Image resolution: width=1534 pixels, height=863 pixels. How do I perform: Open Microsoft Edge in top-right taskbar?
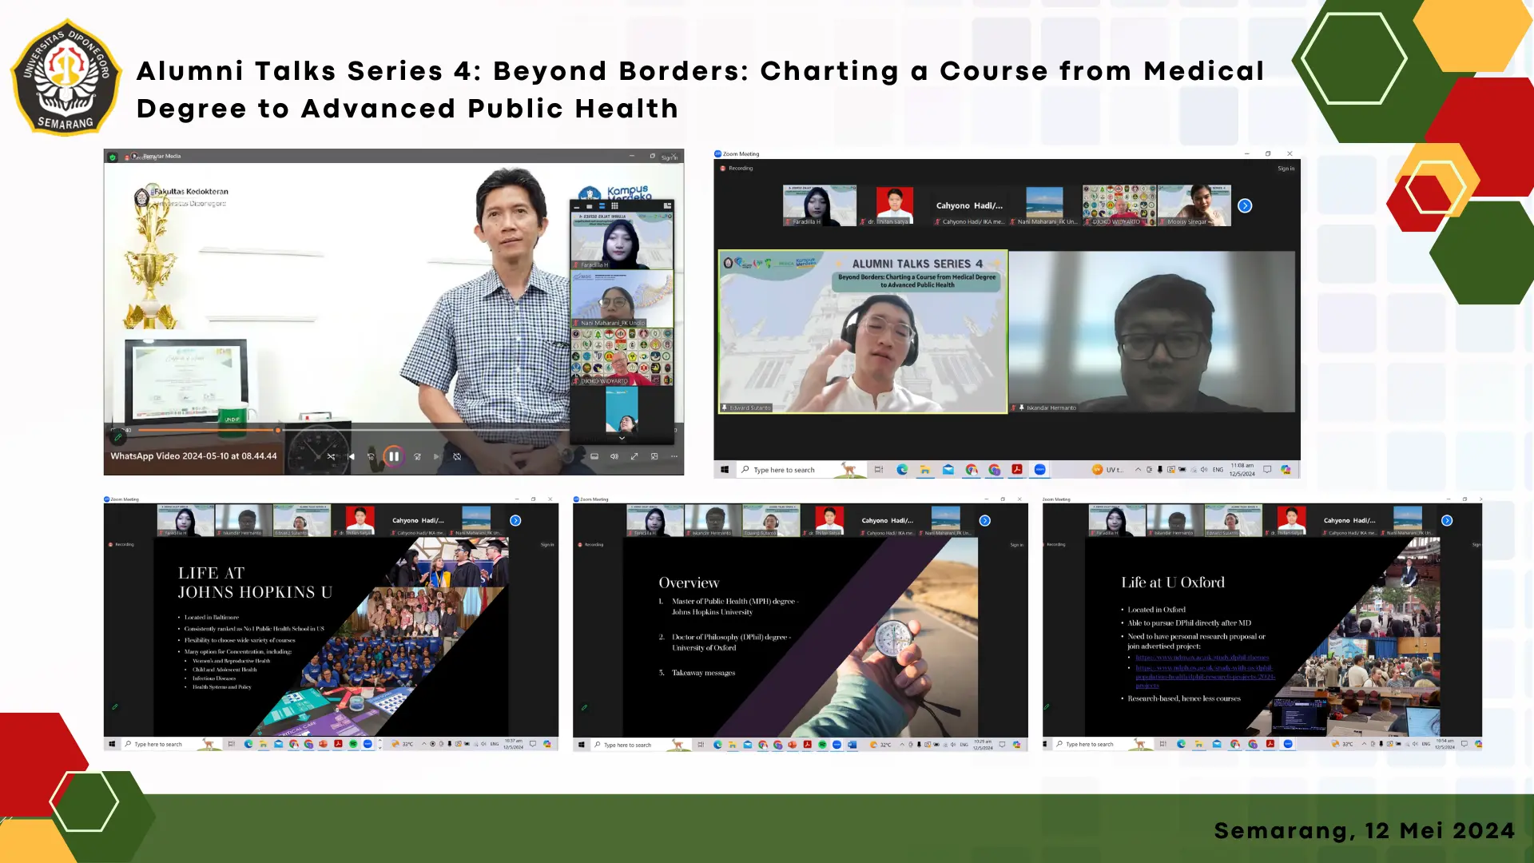pyautogui.click(x=902, y=470)
